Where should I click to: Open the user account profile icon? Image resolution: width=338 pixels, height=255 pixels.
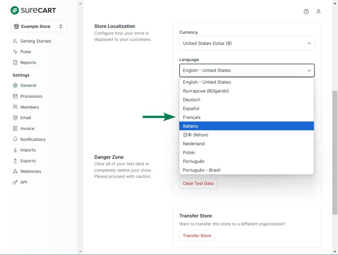[x=318, y=12]
